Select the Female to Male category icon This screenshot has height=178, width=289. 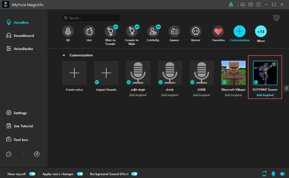(132, 31)
